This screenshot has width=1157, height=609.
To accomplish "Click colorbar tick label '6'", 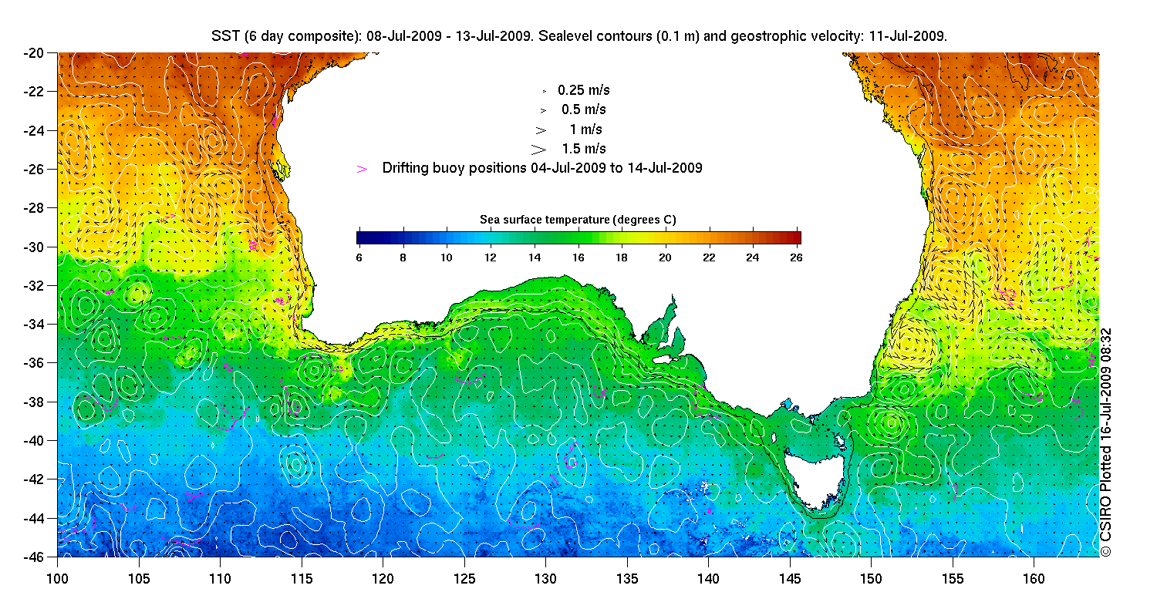I will pyautogui.click(x=359, y=258).
